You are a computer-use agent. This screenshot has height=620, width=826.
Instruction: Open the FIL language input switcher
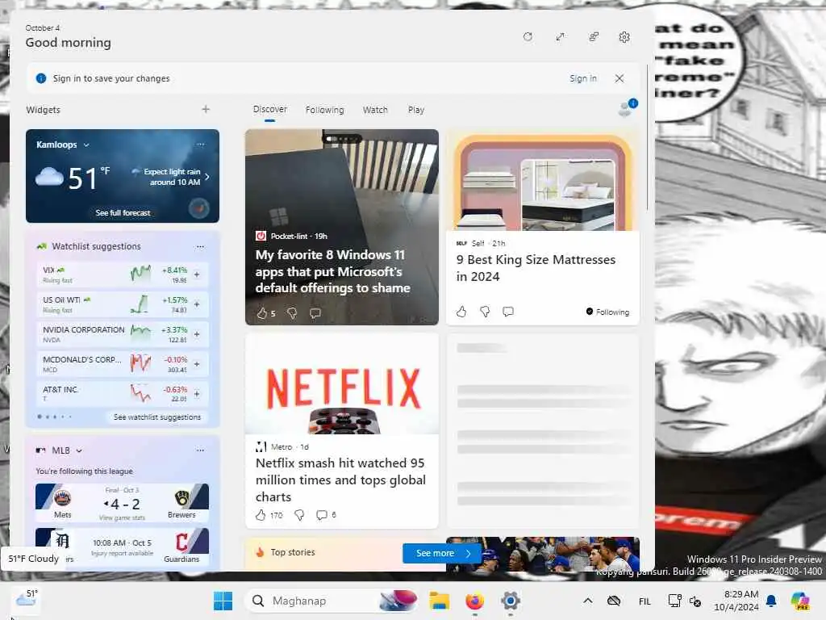645,601
